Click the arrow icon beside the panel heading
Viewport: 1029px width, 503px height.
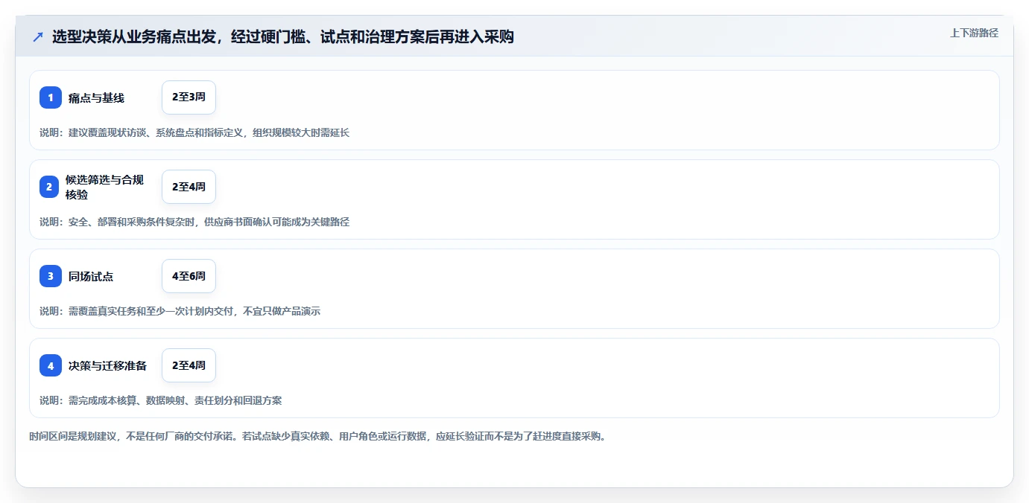pos(38,36)
